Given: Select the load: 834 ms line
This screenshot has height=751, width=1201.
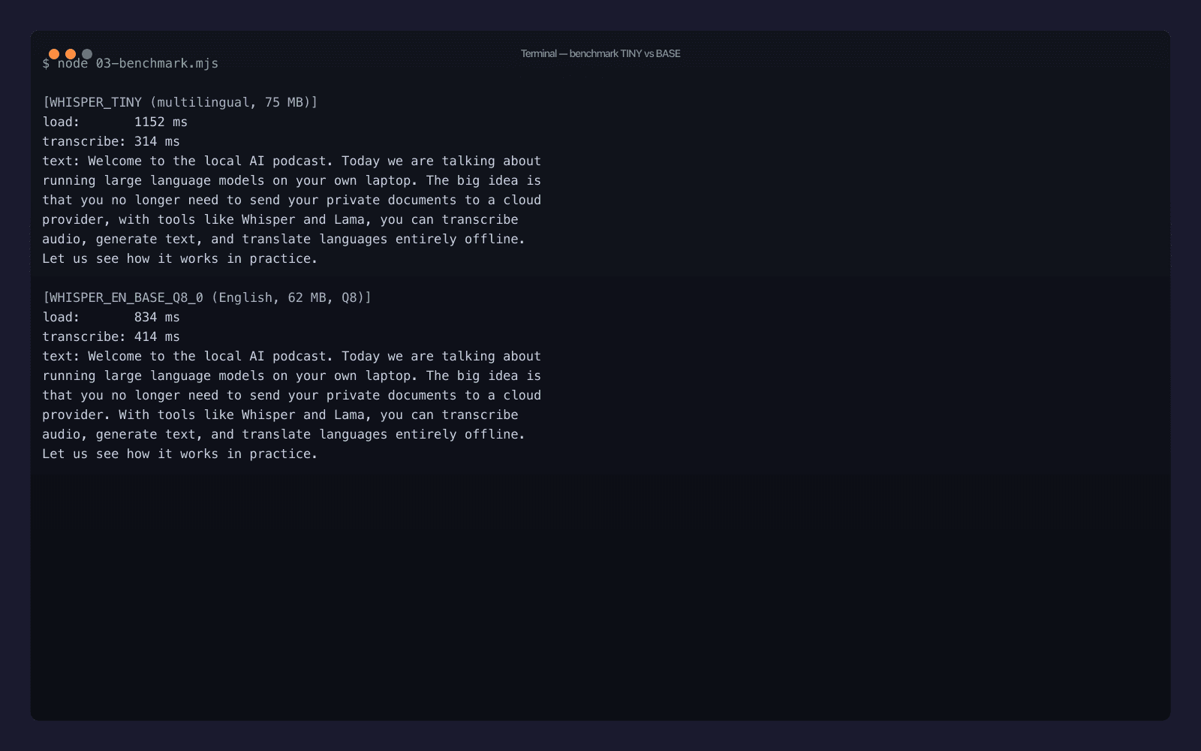Looking at the screenshot, I should tap(111, 317).
